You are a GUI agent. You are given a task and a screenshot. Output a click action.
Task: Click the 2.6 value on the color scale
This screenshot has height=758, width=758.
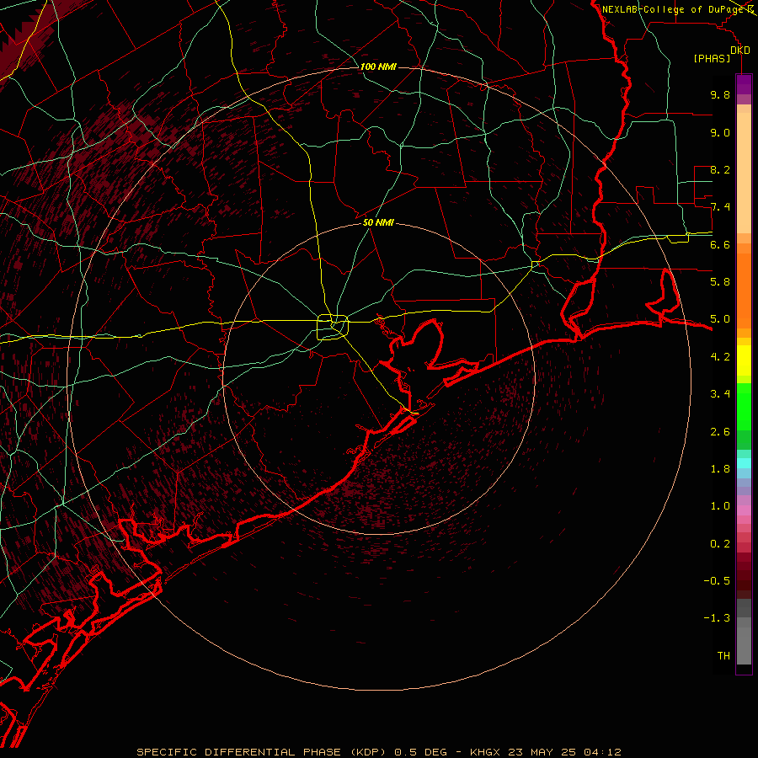[720, 432]
